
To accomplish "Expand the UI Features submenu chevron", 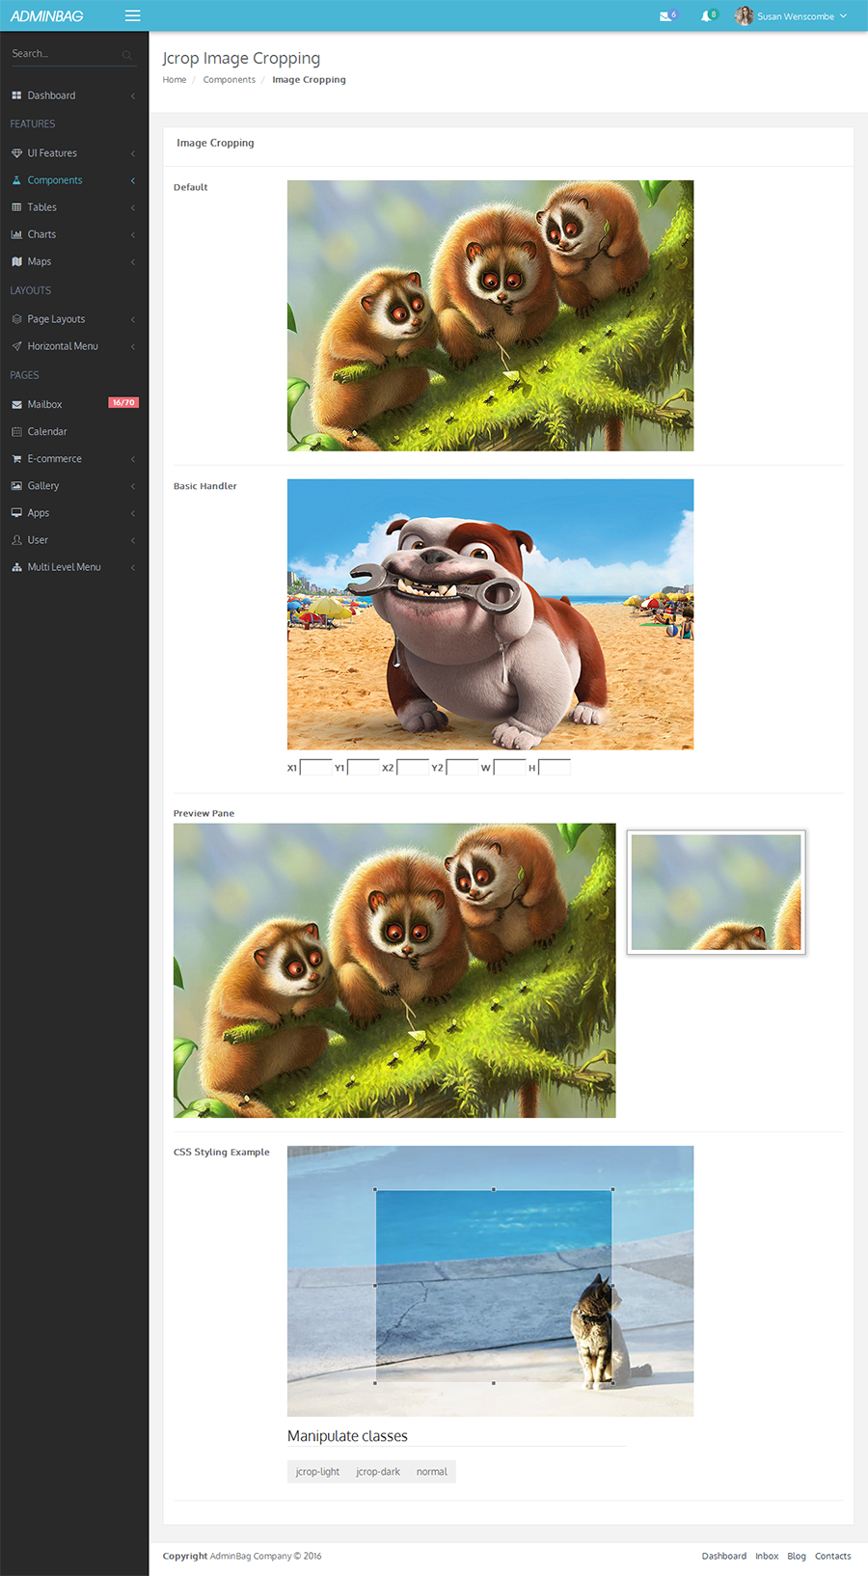I will coord(133,153).
